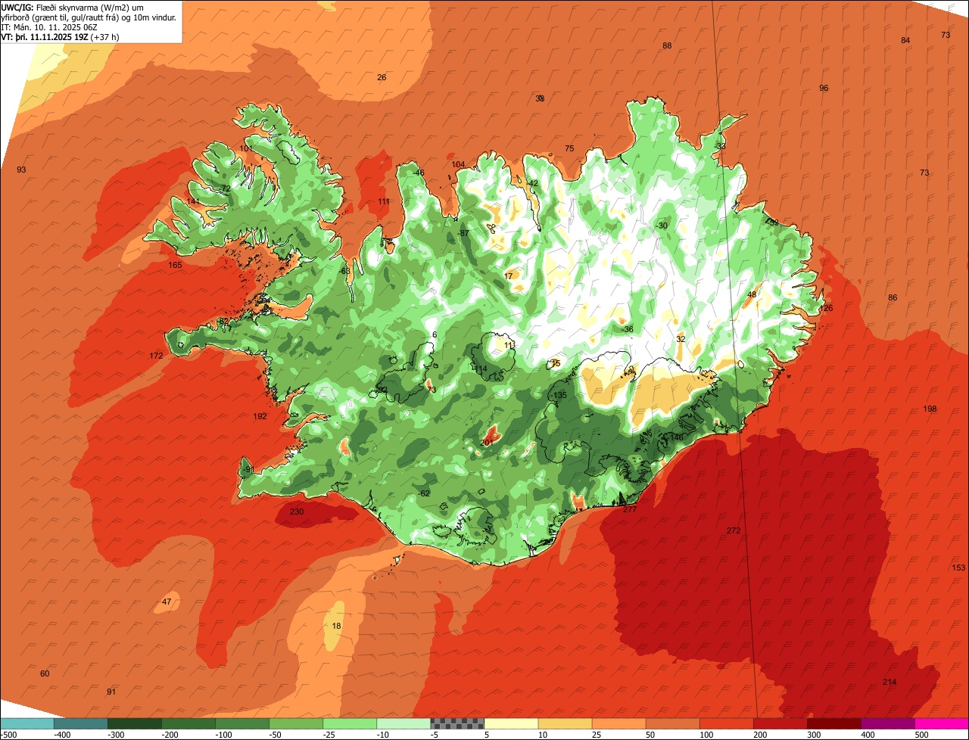Image resolution: width=969 pixels, height=740 pixels.
Task: Click the map value '88' at the top
Action: click(667, 45)
